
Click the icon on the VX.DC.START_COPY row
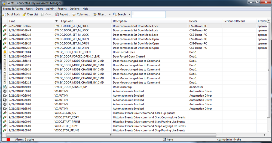click(5, 117)
